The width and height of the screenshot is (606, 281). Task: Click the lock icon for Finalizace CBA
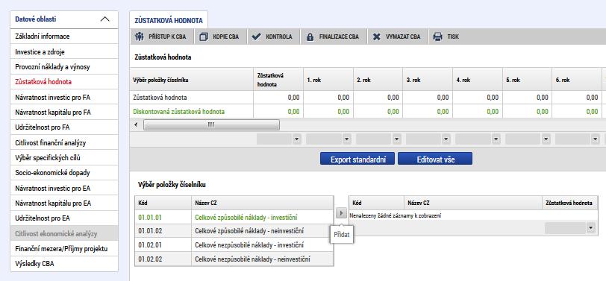click(x=310, y=37)
